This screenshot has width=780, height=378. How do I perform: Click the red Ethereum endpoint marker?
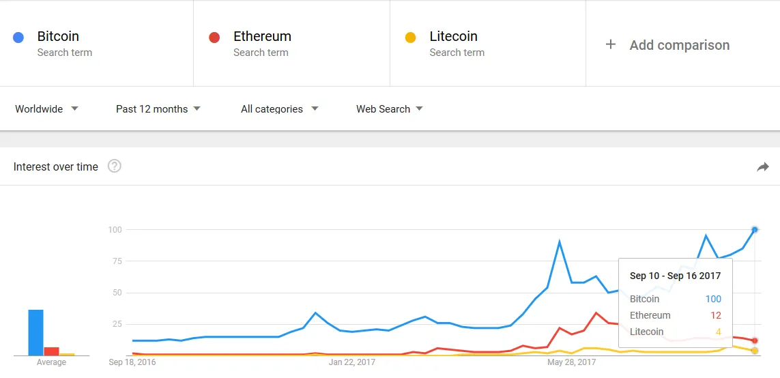coord(755,340)
